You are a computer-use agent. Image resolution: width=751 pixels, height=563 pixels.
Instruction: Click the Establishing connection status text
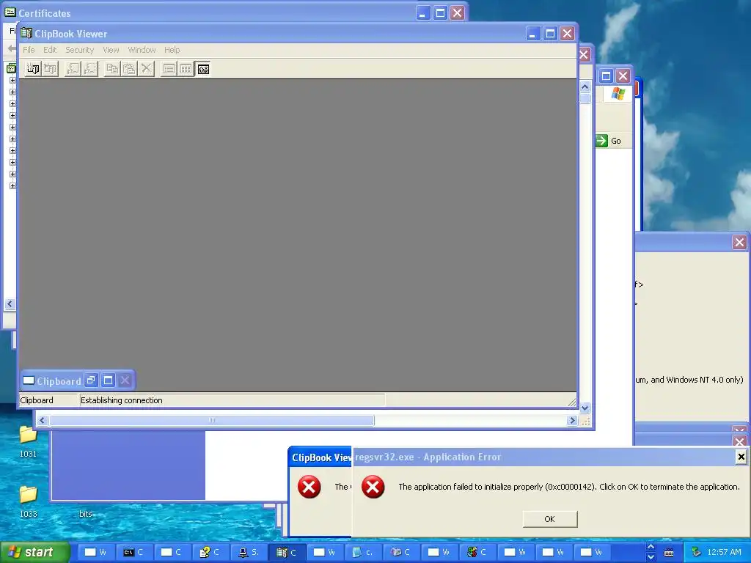[x=121, y=400]
